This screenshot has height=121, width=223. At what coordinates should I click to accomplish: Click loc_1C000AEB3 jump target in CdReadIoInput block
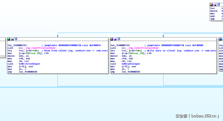131,72
